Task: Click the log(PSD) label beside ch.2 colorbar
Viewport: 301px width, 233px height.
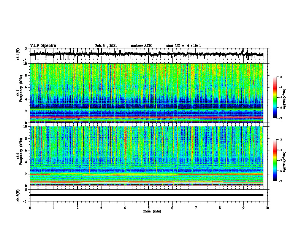Action: point(285,162)
